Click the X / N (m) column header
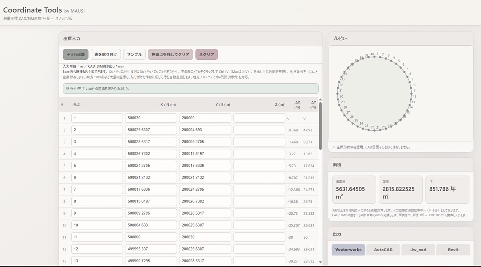This screenshot has height=267, width=481. [x=168, y=105]
